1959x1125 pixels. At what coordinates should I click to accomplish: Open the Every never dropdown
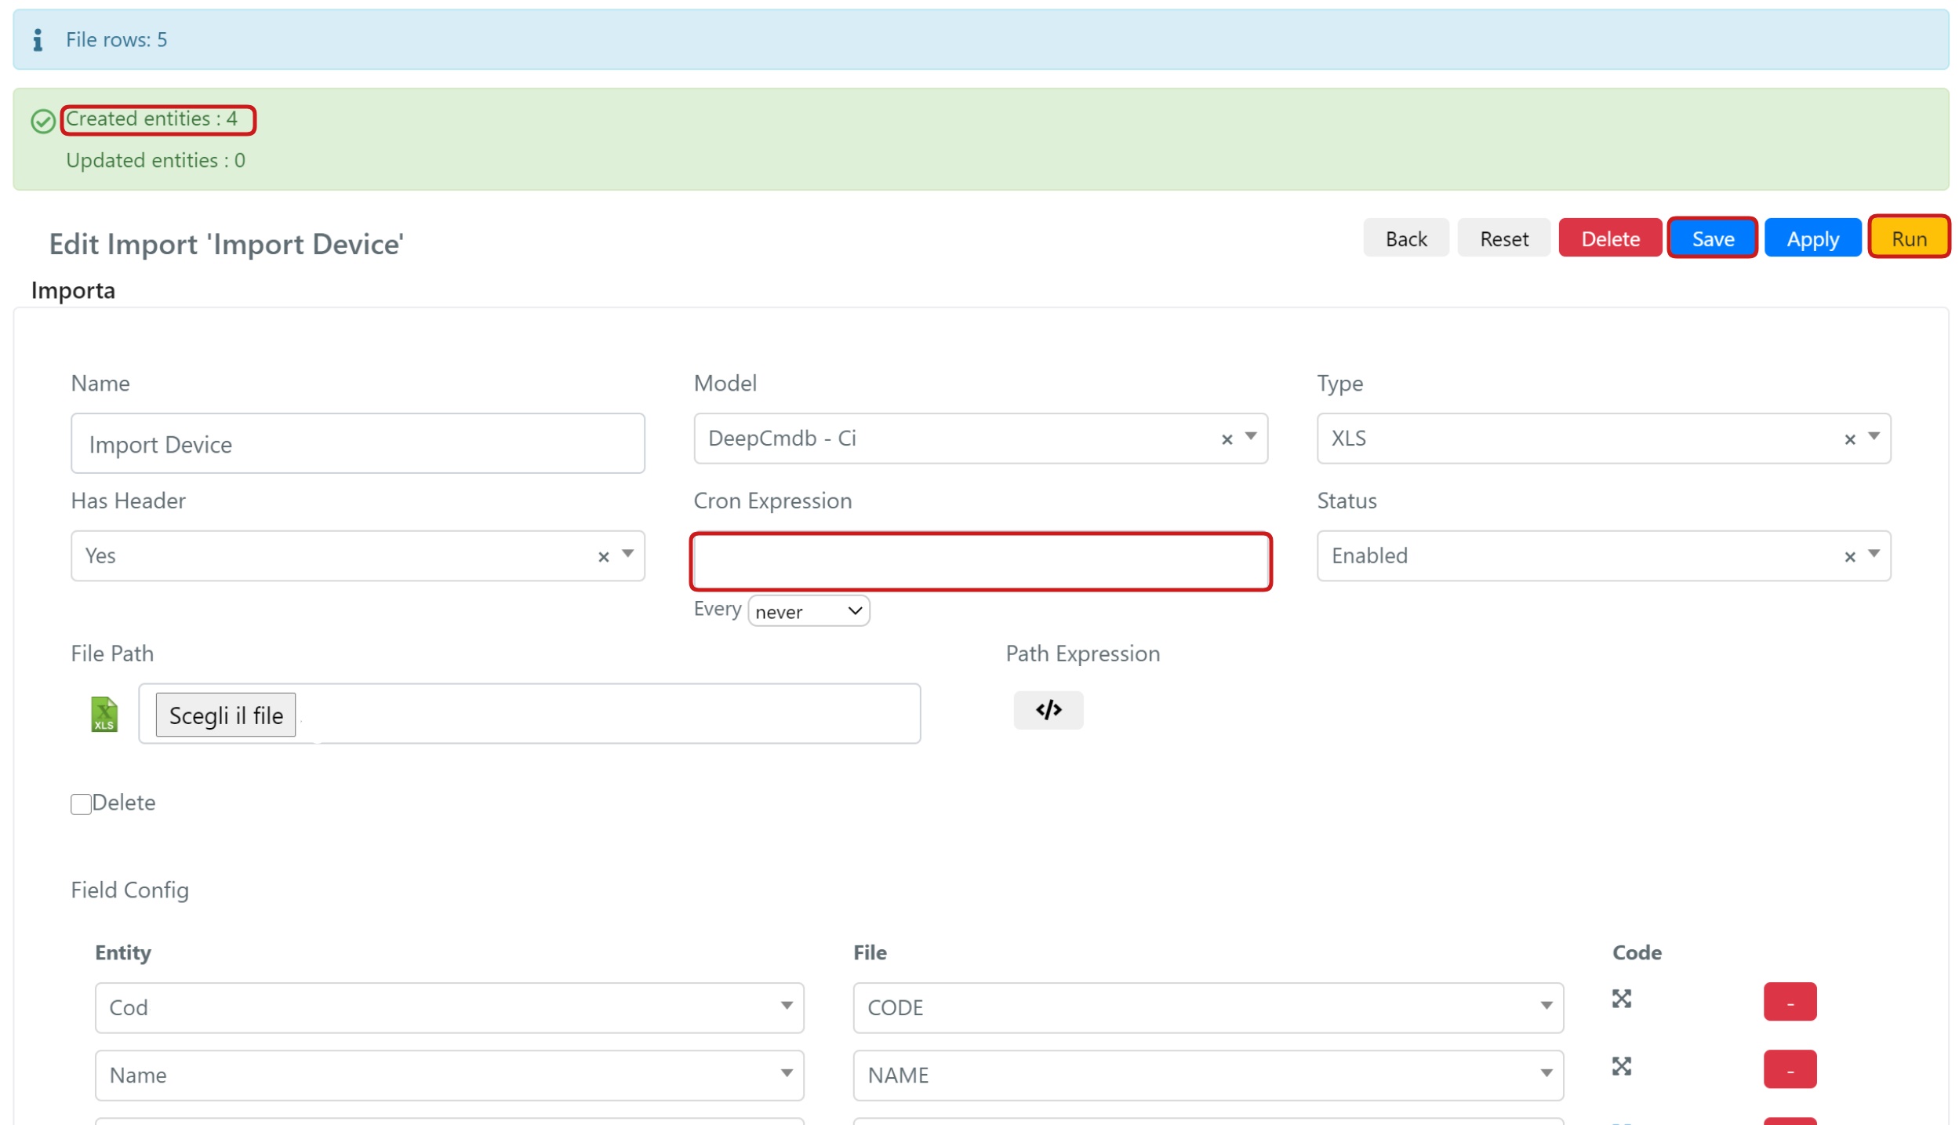pos(809,611)
